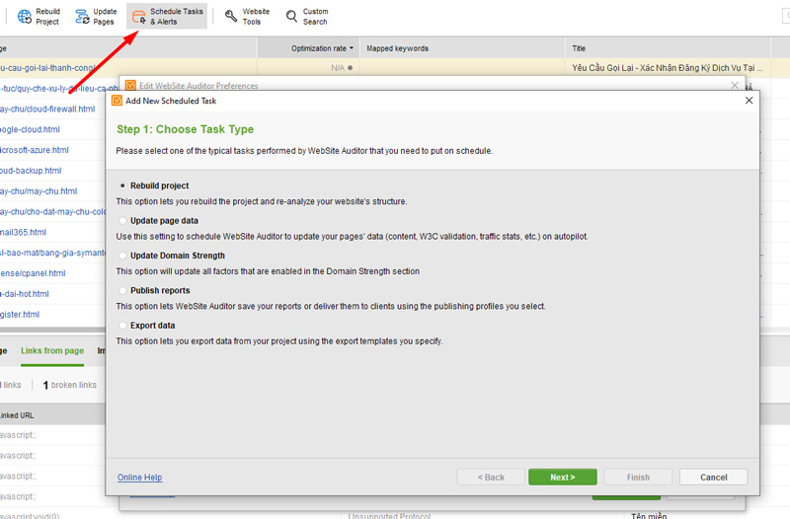790x519 pixels.
Task: Click the Title column header
Action: (x=668, y=48)
